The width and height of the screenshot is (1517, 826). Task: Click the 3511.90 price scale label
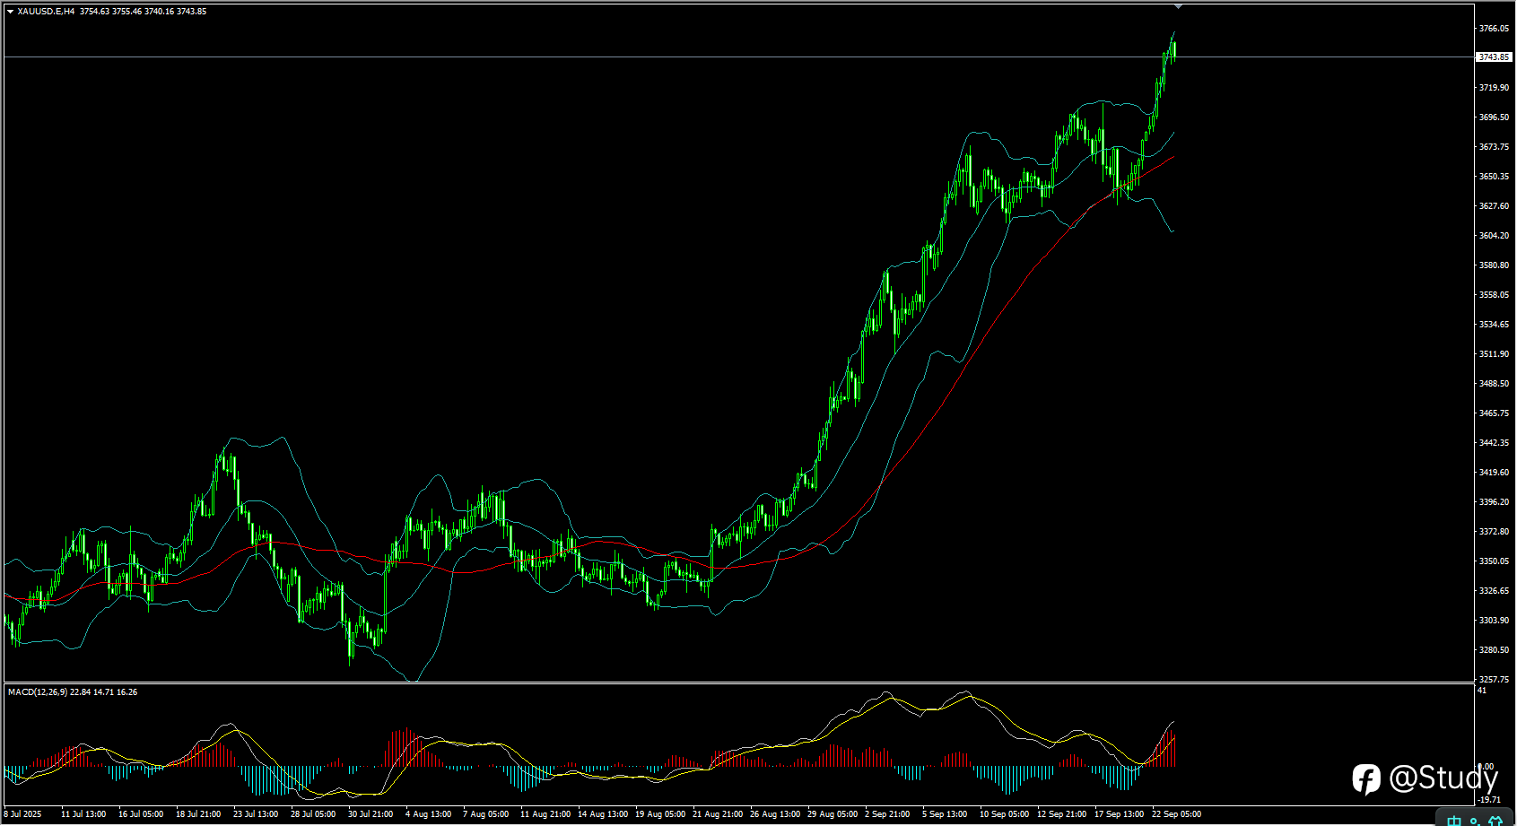[1494, 354]
